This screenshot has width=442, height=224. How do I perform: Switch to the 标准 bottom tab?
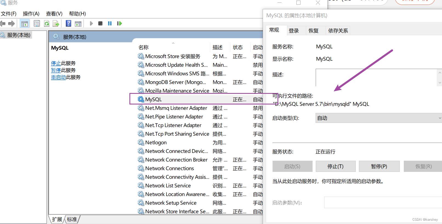[x=72, y=219]
